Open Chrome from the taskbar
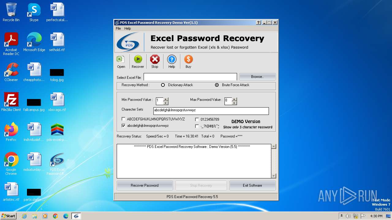 55,216
